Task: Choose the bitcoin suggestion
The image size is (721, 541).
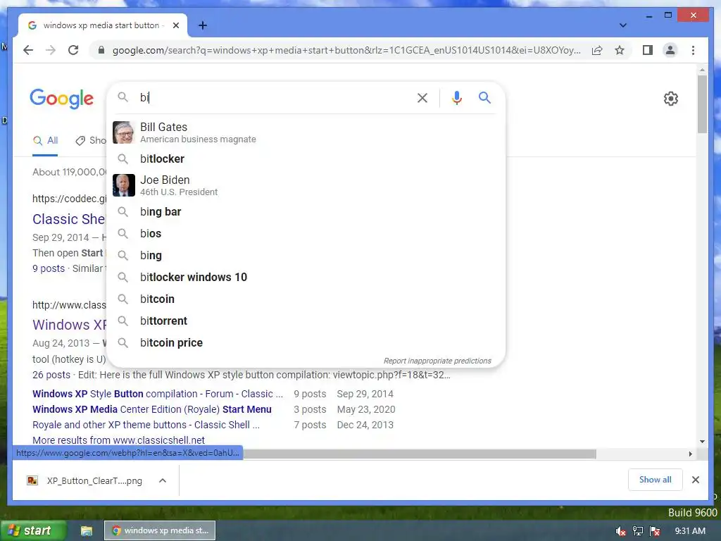Action: click(306, 299)
